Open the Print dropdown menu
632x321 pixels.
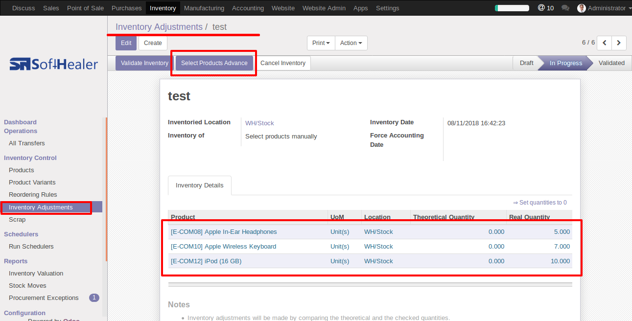321,43
